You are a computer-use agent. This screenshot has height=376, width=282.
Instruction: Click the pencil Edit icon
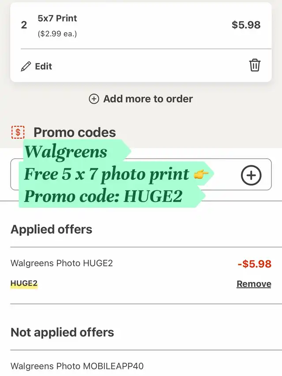coord(26,67)
